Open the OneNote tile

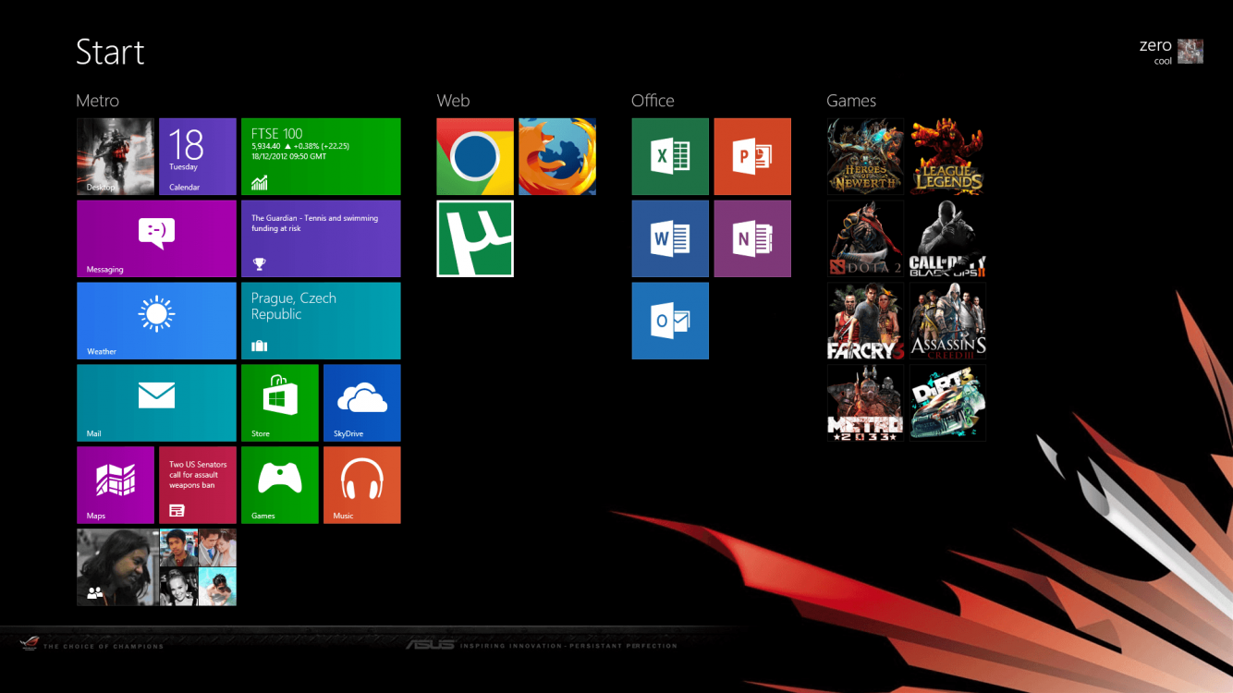coord(752,238)
